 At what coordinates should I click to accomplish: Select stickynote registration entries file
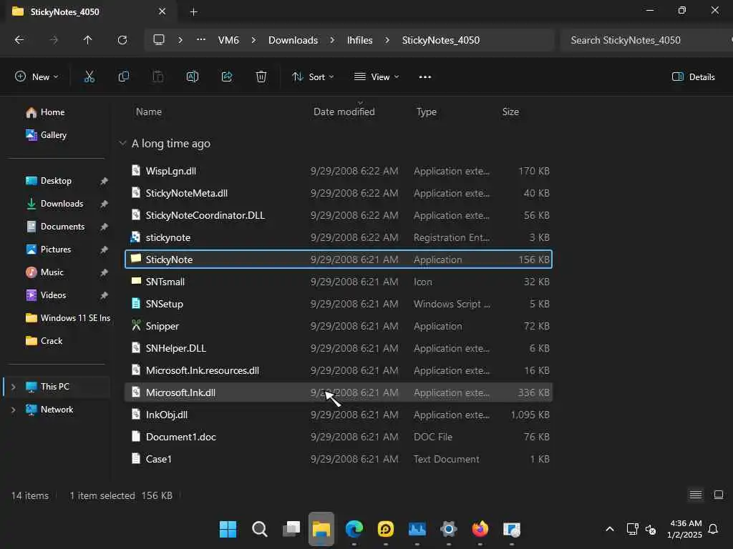point(339,237)
